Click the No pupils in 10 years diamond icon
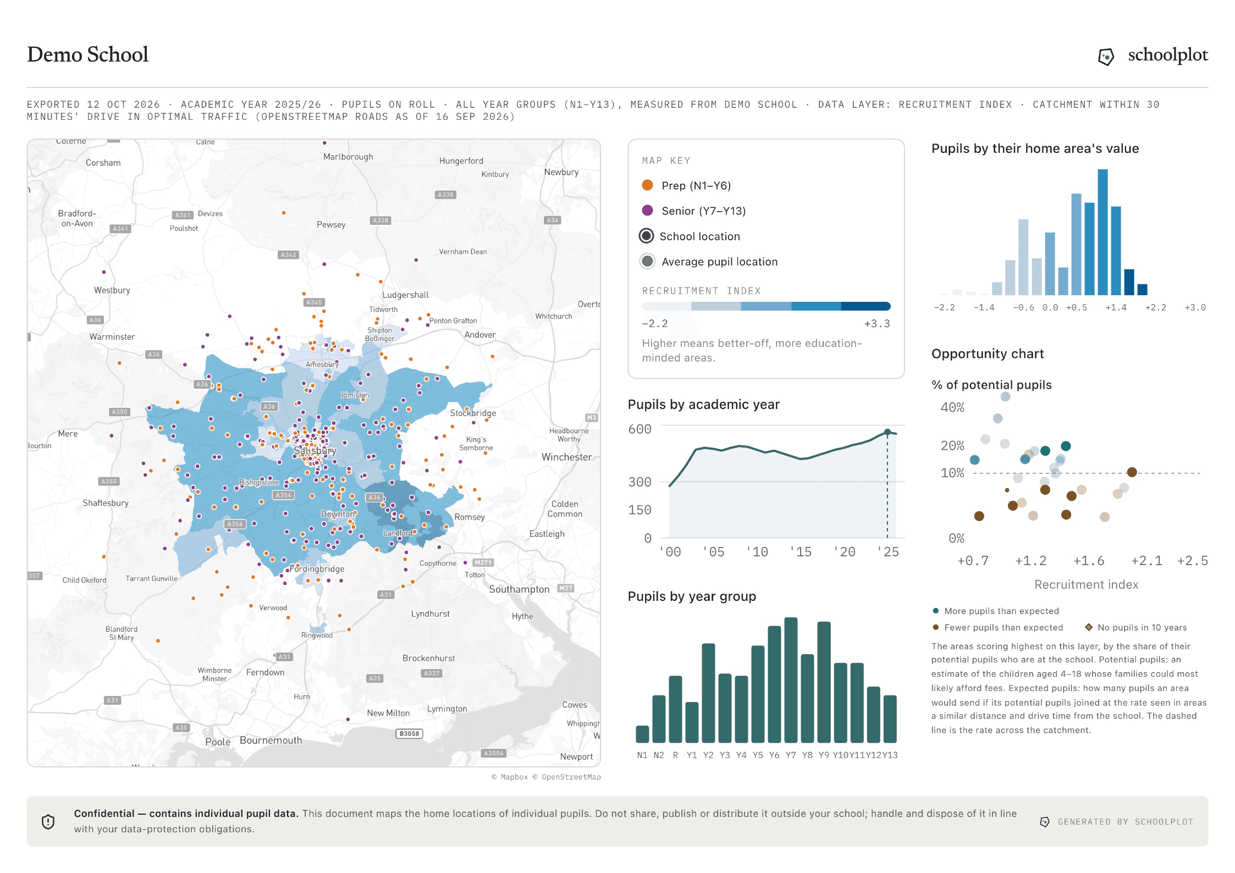 (1089, 627)
